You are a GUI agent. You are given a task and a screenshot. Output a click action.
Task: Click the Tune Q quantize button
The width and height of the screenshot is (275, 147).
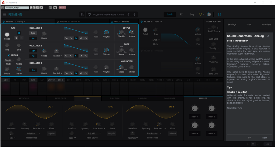[16, 38]
